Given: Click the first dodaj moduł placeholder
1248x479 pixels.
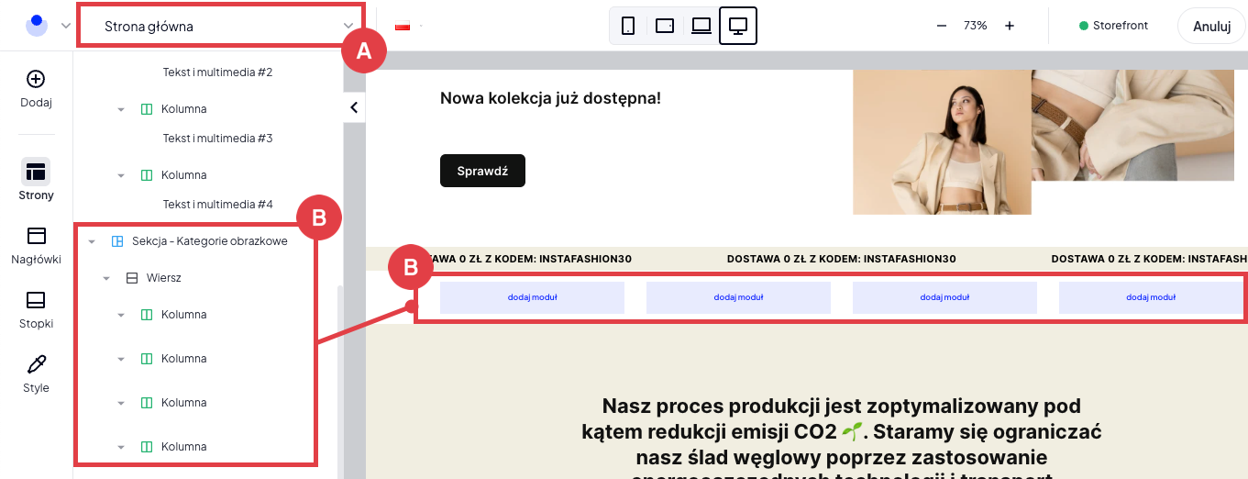Looking at the screenshot, I should point(532,297).
